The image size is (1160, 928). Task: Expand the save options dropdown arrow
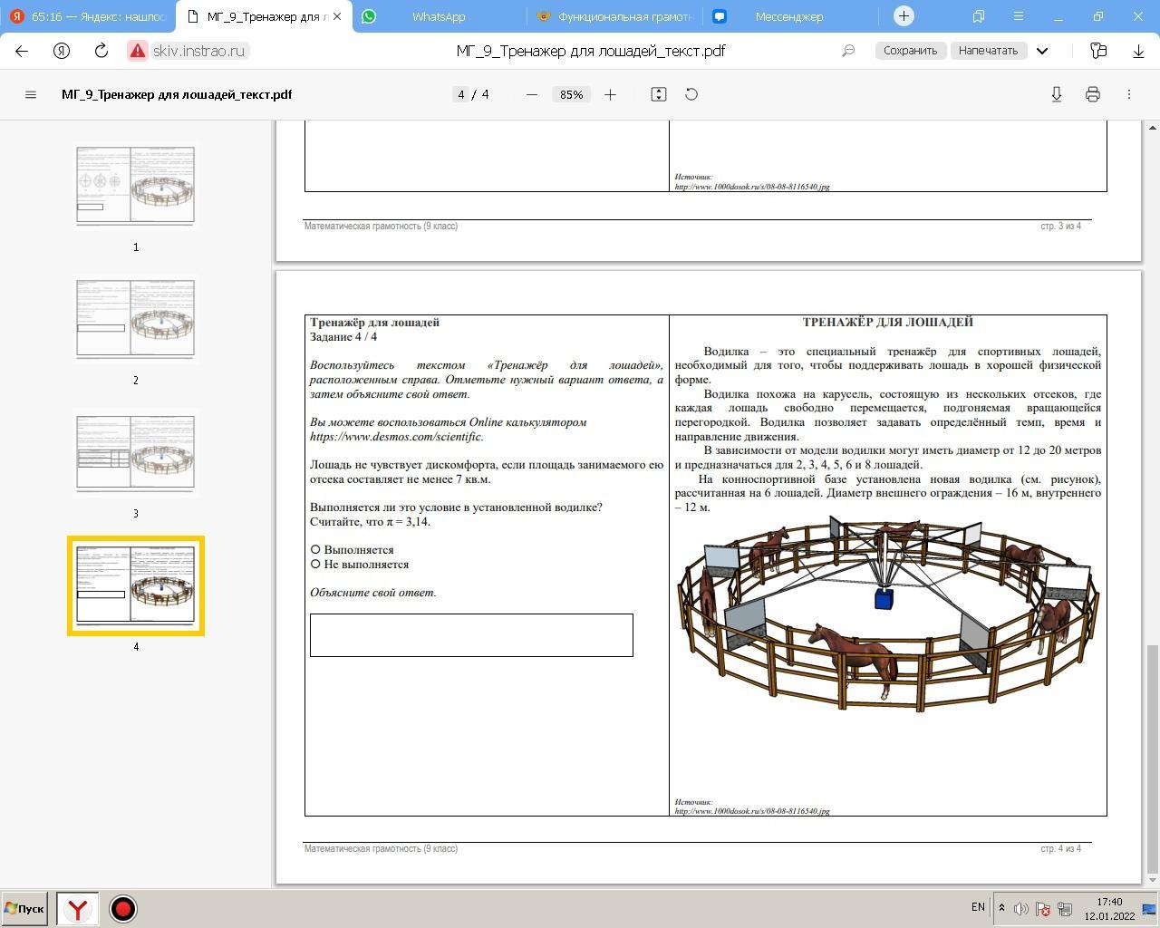1042,51
